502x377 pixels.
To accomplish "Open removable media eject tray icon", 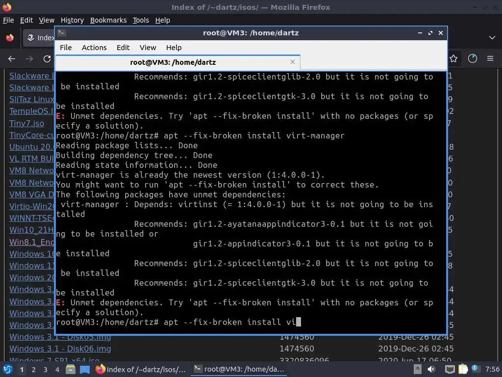I will (417, 369).
